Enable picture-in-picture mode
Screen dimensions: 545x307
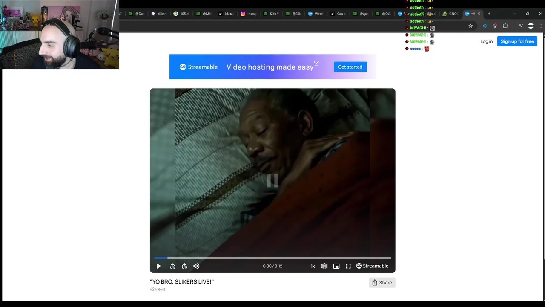pos(336,266)
